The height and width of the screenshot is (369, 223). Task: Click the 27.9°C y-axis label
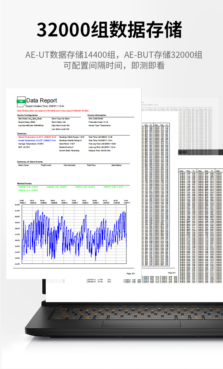pos(17,234)
